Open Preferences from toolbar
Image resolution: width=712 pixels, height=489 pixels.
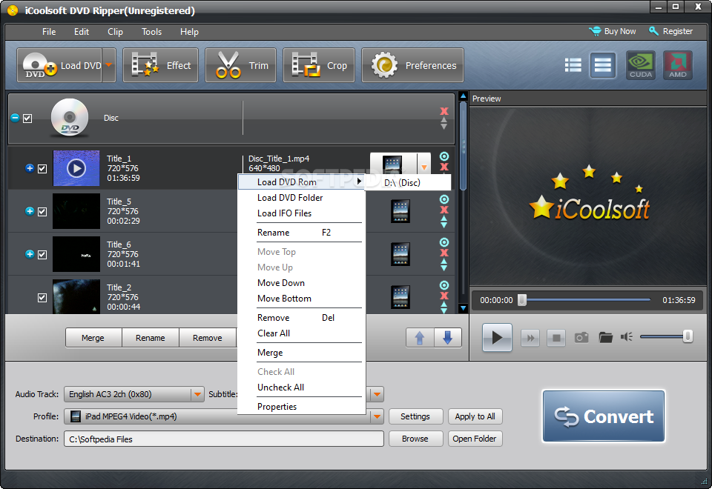413,65
